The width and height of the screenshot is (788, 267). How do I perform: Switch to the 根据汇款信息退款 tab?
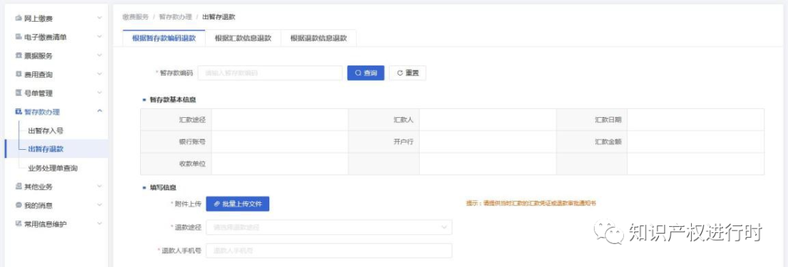tap(243, 39)
